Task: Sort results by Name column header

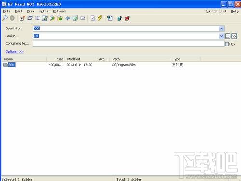Action: pyautogui.click(x=24, y=59)
